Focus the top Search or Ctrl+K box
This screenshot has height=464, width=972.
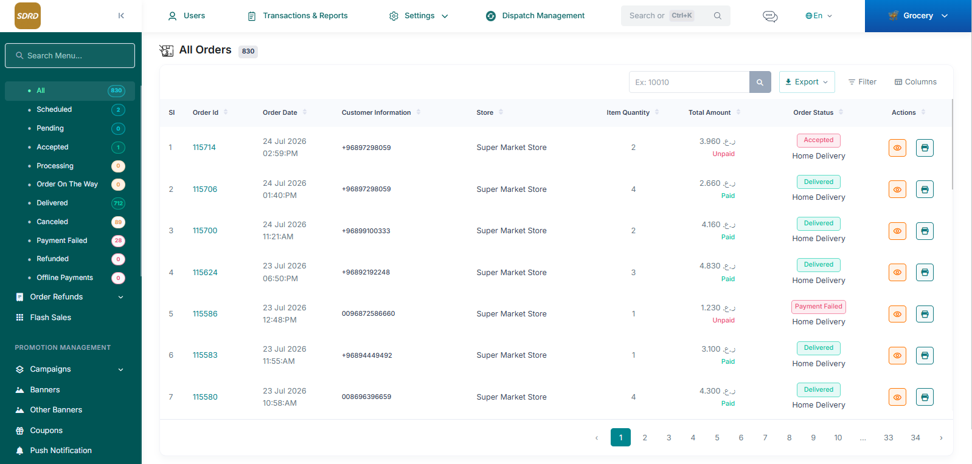675,16
